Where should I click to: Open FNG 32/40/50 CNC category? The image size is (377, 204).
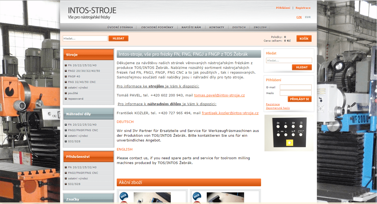[x=82, y=82]
